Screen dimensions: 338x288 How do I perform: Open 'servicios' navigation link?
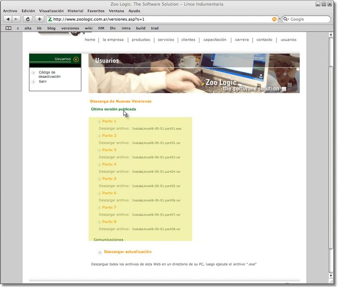(x=166, y=40)
